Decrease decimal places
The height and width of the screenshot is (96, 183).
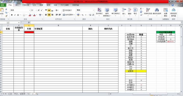pyautogui.click(x=93, y=15)
